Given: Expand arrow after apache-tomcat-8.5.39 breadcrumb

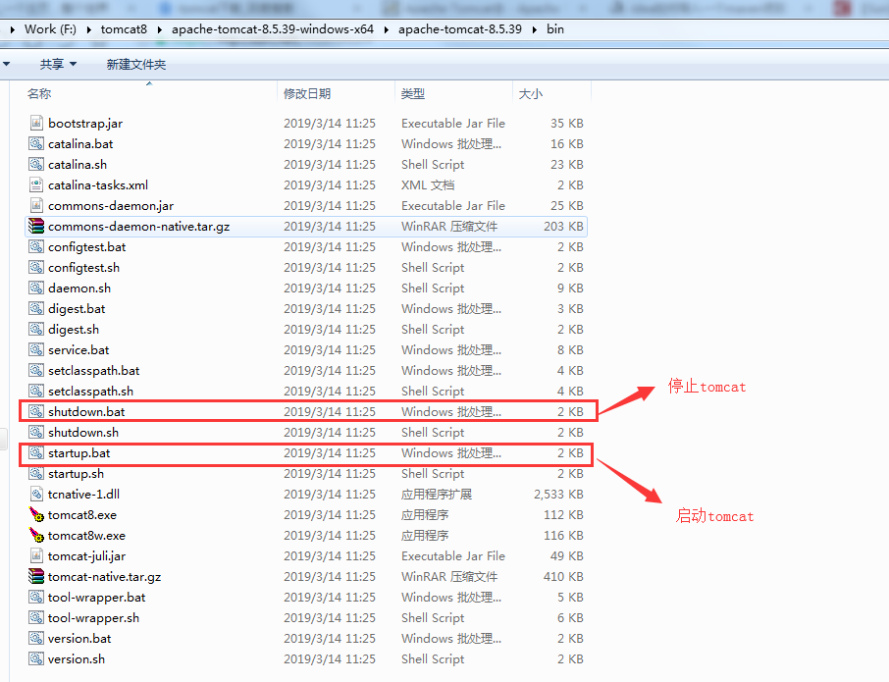Looking at the screenshot, I should pyautogui.click(x=534, y=29).
